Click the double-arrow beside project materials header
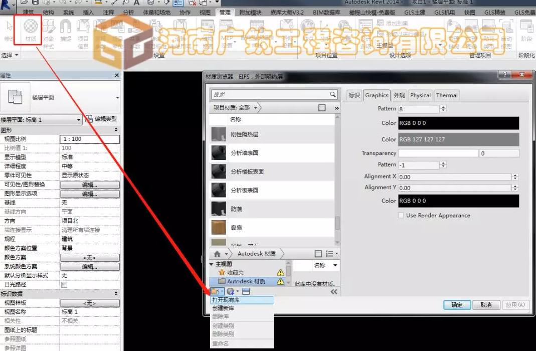 (x=337, y=108)
